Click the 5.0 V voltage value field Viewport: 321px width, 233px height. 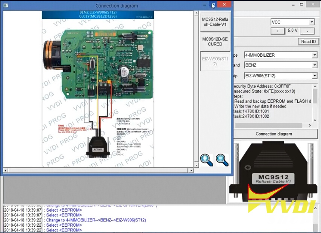pos(292,31)
